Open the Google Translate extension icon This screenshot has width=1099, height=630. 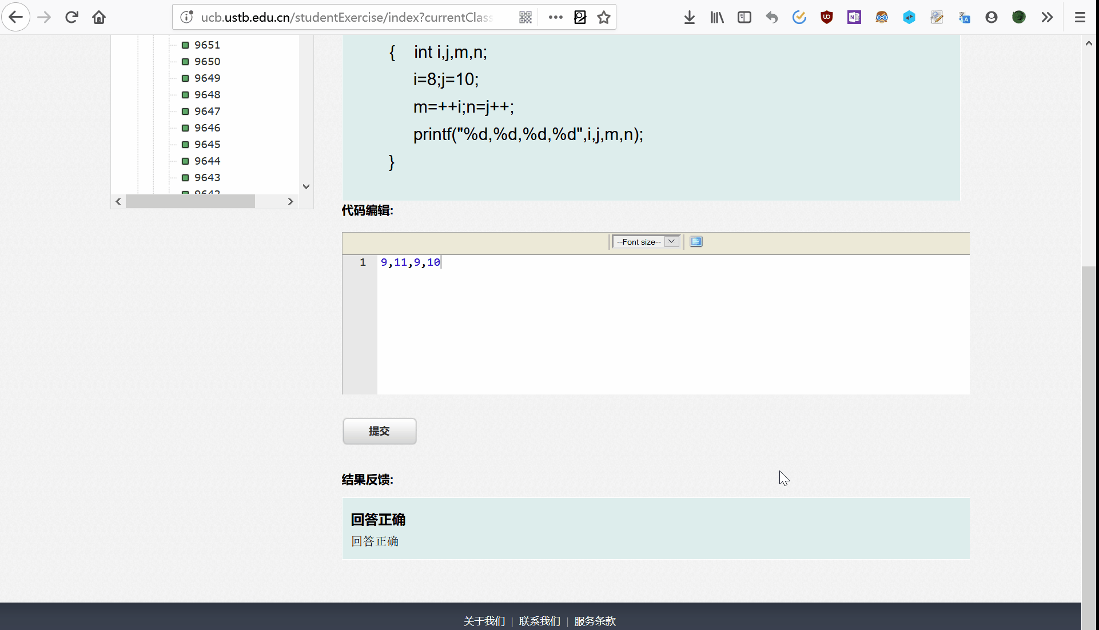coord(964,17)
